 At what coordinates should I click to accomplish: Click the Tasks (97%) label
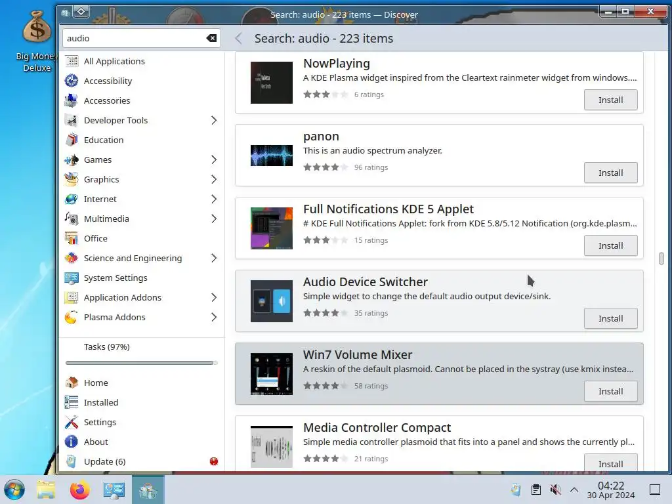click(107, 346)
